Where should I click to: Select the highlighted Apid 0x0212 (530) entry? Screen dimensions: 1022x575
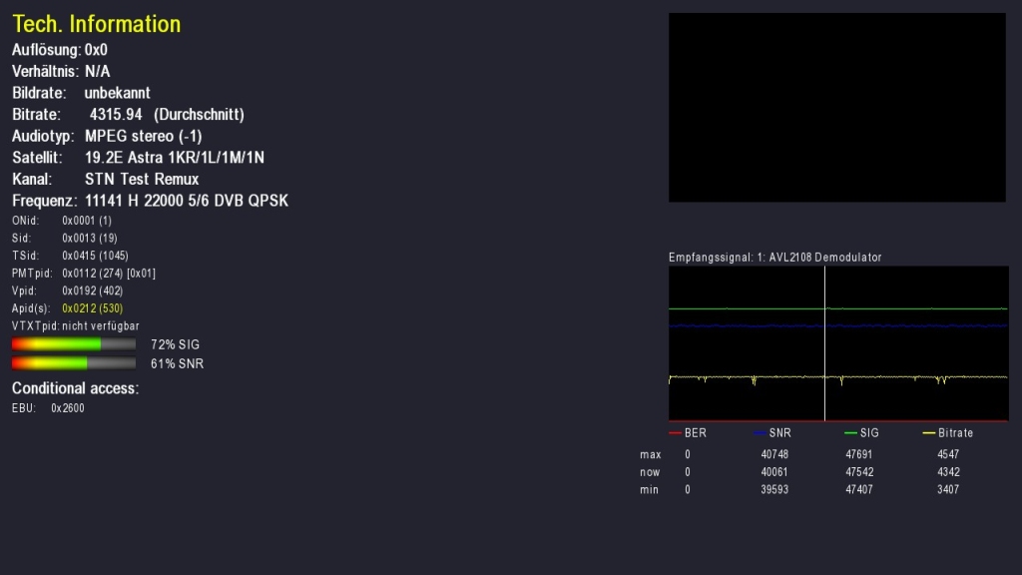(92, 308)
